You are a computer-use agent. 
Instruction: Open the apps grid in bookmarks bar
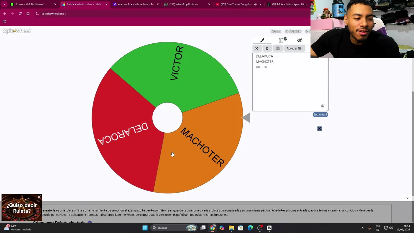click(x=4, y=22)
